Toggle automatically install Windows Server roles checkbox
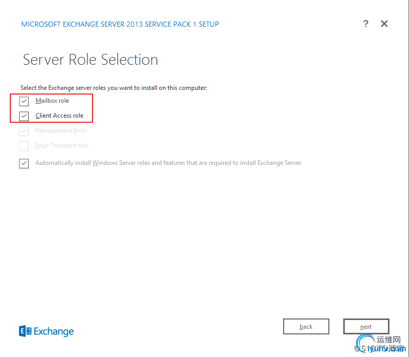 pyautogui.click(x=24, y=163)
